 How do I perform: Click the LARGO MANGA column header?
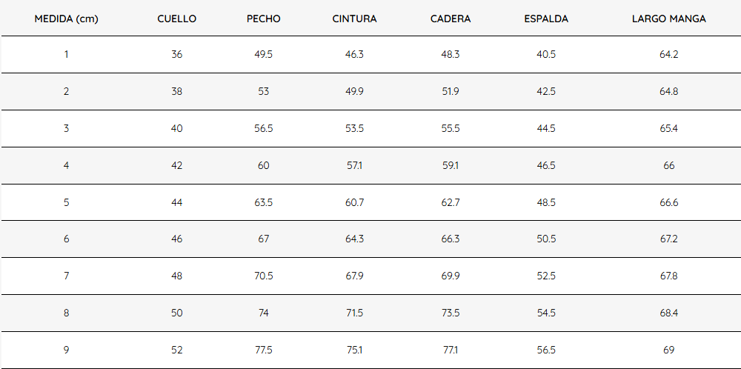(x=668, y=19)
